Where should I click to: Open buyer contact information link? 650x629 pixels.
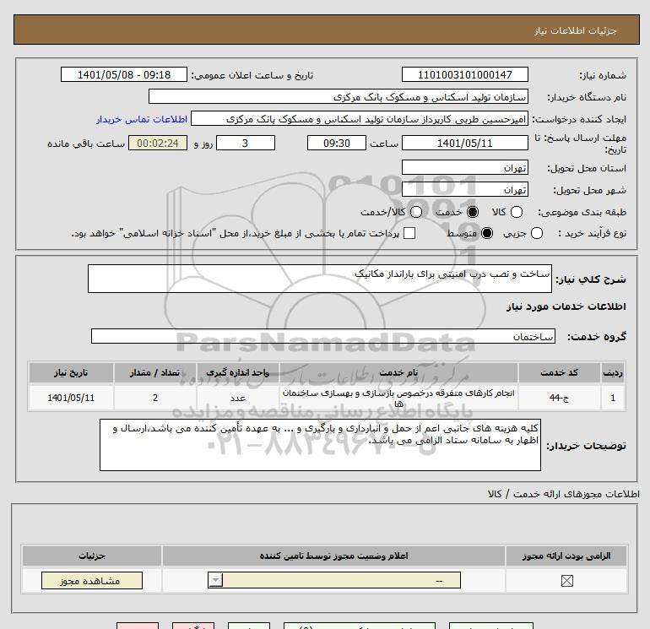point(142,119)
